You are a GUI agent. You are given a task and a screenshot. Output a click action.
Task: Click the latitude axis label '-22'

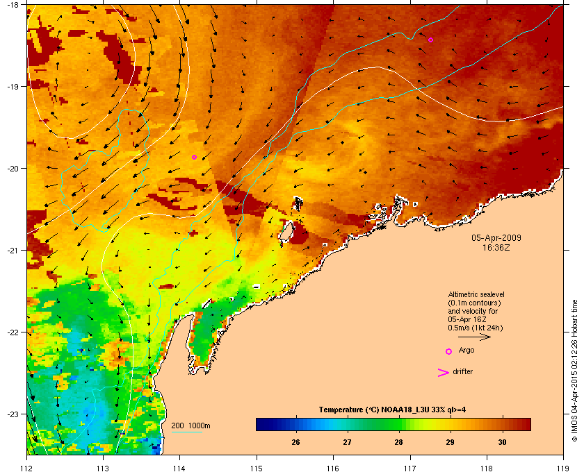(13, 332)
